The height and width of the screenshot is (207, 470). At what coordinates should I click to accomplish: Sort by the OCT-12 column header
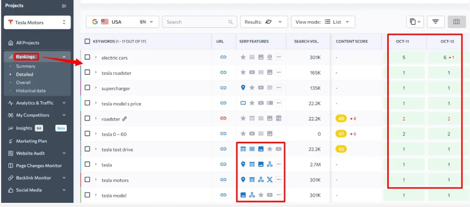[447, 41]
